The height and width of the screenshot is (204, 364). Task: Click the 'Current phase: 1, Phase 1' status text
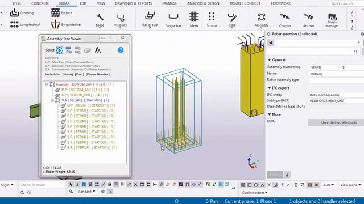(250, 201)
